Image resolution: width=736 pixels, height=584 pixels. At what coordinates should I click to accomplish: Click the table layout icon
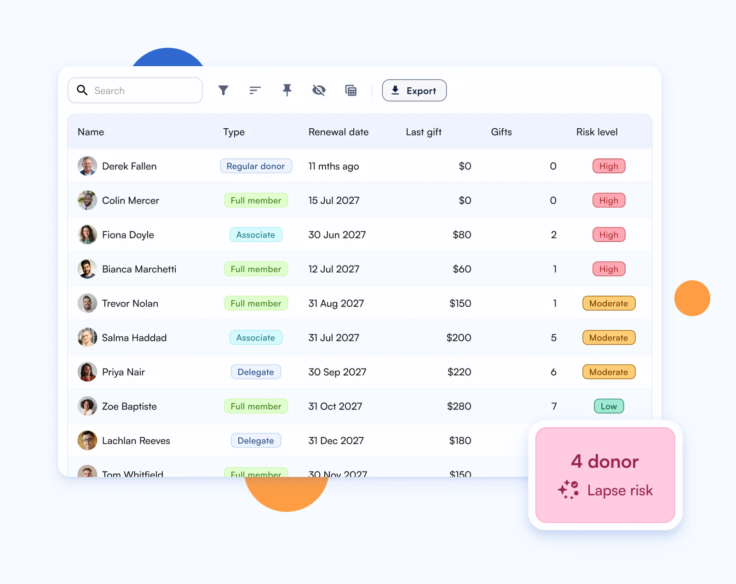coord(351,91)
